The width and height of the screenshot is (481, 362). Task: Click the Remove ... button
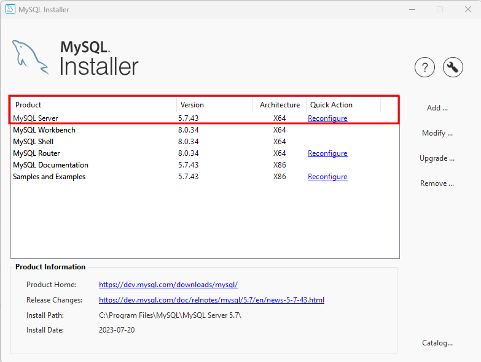437,183
